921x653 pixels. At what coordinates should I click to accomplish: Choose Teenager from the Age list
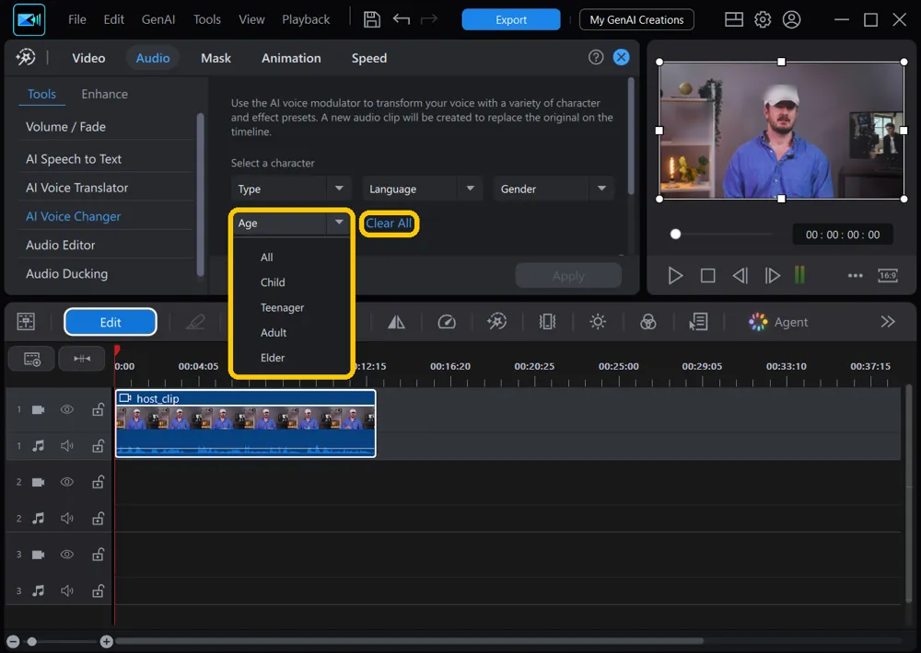tap(282, 307)
